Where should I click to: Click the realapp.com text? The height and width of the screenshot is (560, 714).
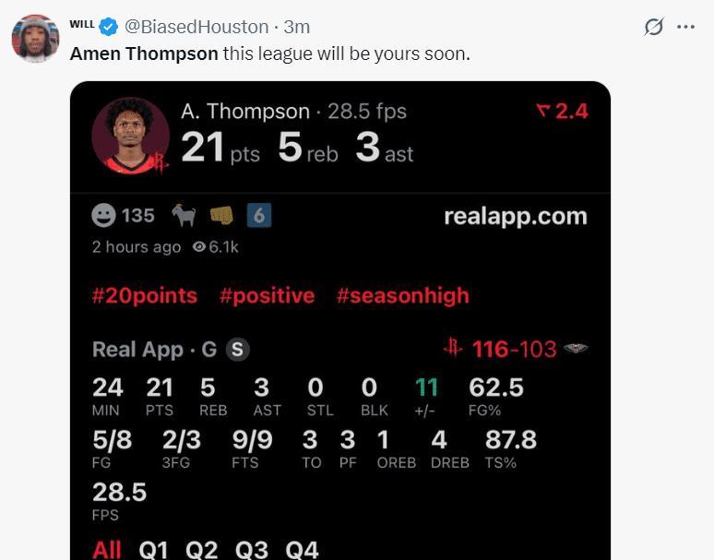[515, 216]
